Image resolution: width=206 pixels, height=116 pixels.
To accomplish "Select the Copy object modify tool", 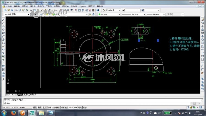I will pos(202,23).
